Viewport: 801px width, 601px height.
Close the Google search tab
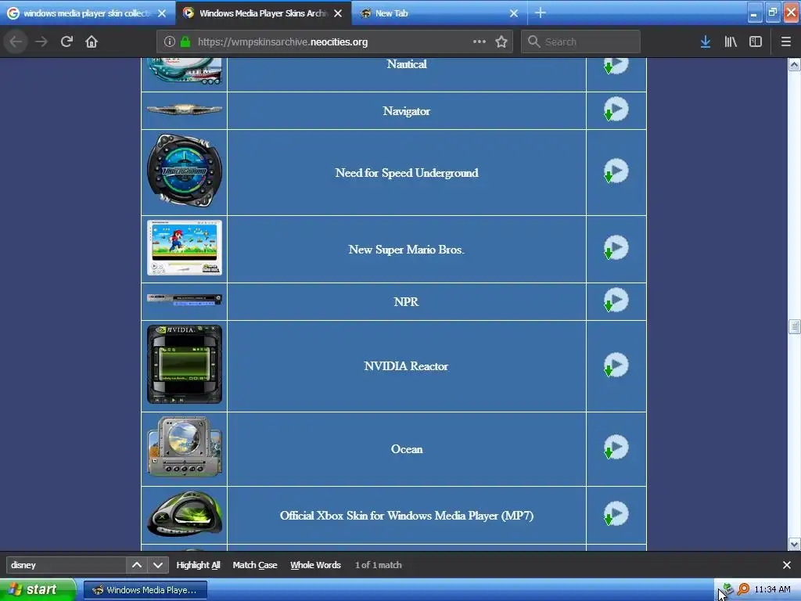(x=162, y=13)
